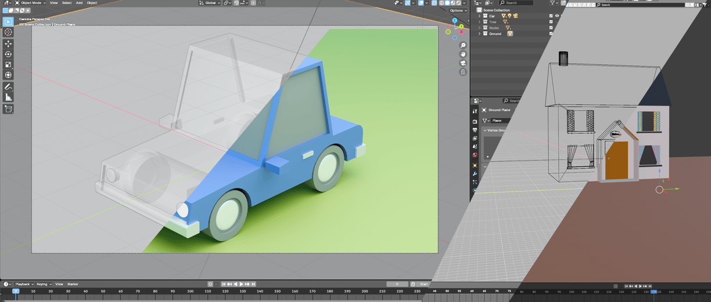Activate the Move tool
The image size is (711, 302).
coord(8,43)
